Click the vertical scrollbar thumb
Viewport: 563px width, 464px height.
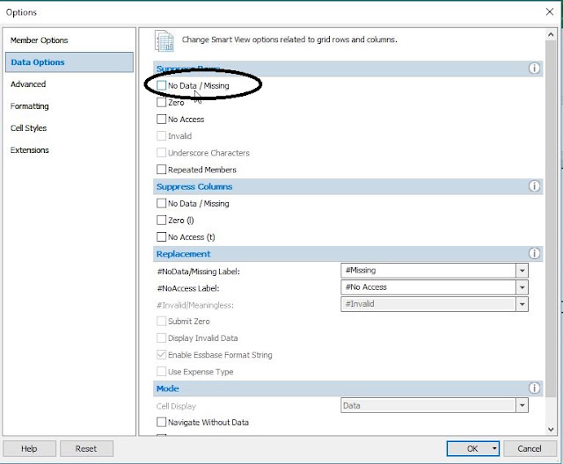(x=551, y=219)
